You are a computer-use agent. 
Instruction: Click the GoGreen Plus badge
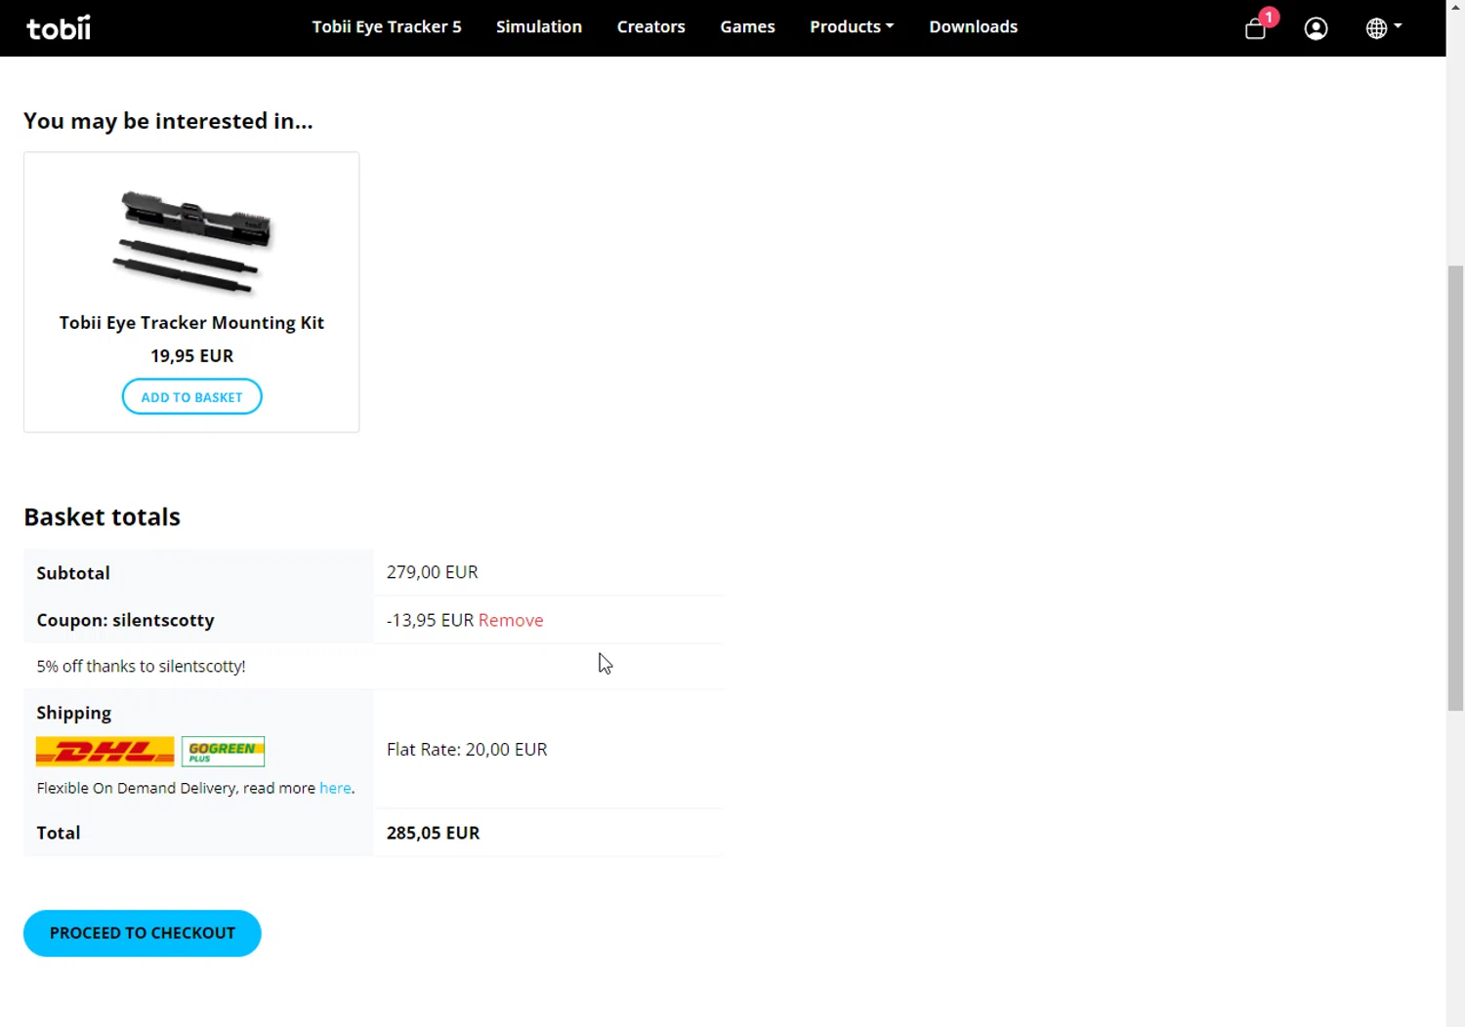pos(223,751)
